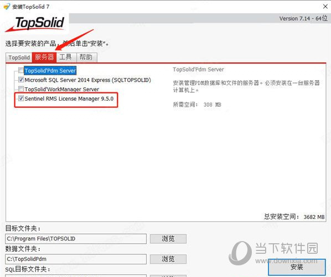Select the TopSolid'Pdm Server row label
Image resolution: width=331 pixels, height=277 pixels.
50,71
